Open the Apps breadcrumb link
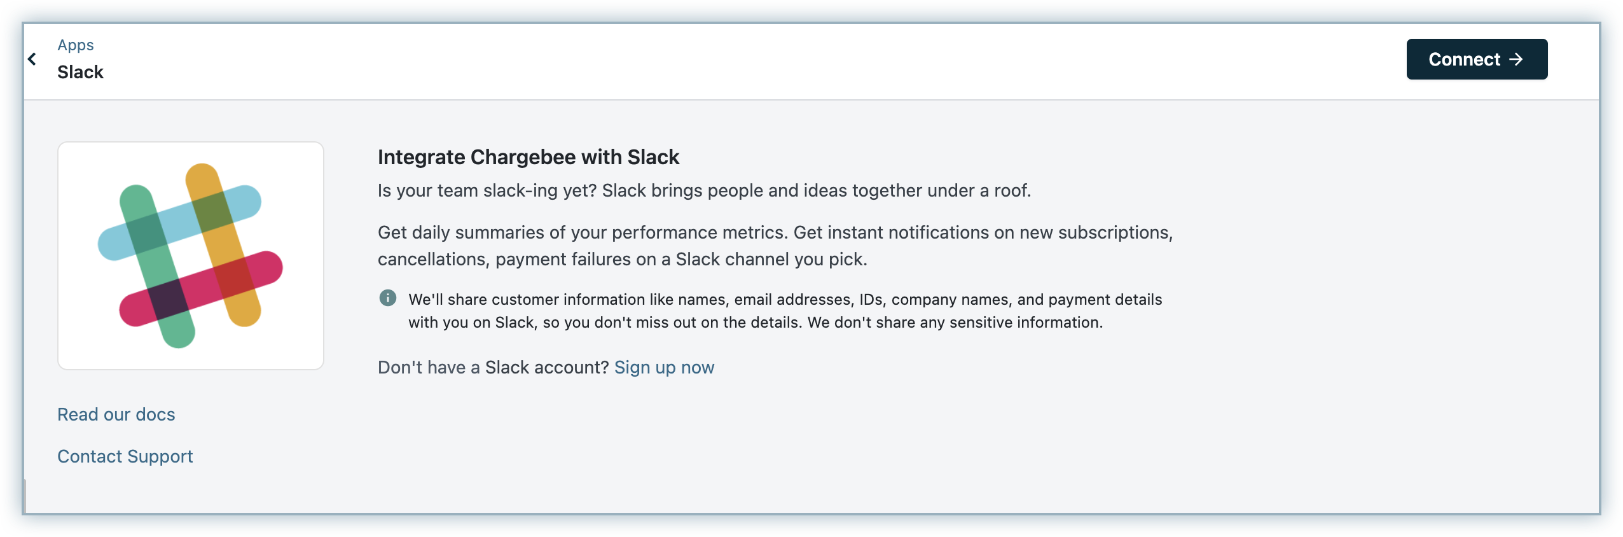Viewport: 1623px width, 537px height. (76, 45)
